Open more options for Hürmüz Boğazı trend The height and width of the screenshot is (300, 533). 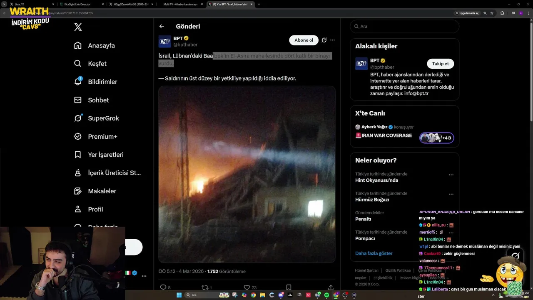451,194
